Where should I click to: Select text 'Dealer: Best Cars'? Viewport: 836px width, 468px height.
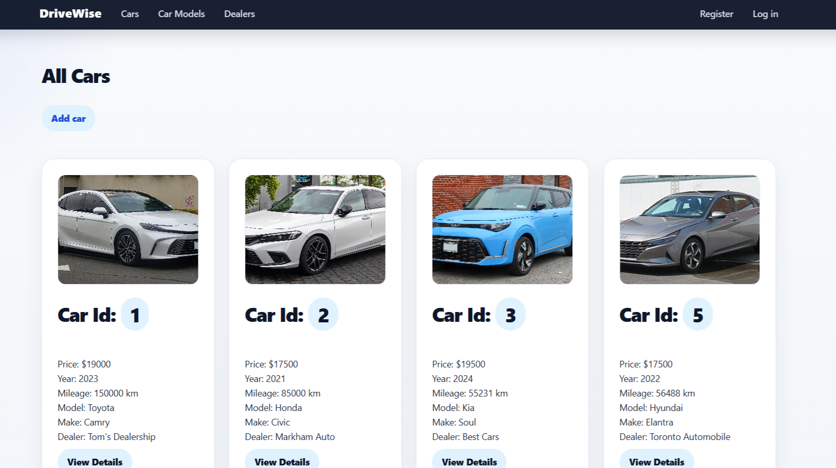465,437
